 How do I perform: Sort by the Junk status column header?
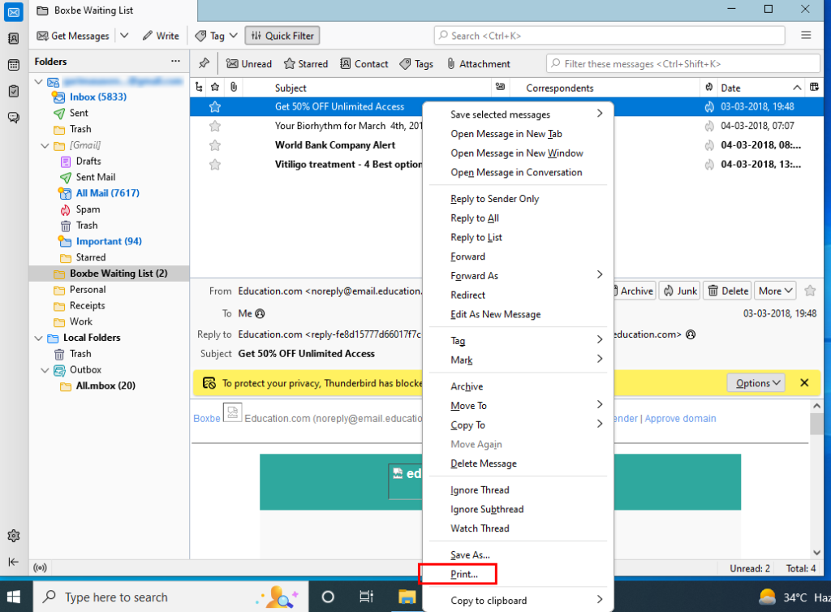tap(708, 88)
